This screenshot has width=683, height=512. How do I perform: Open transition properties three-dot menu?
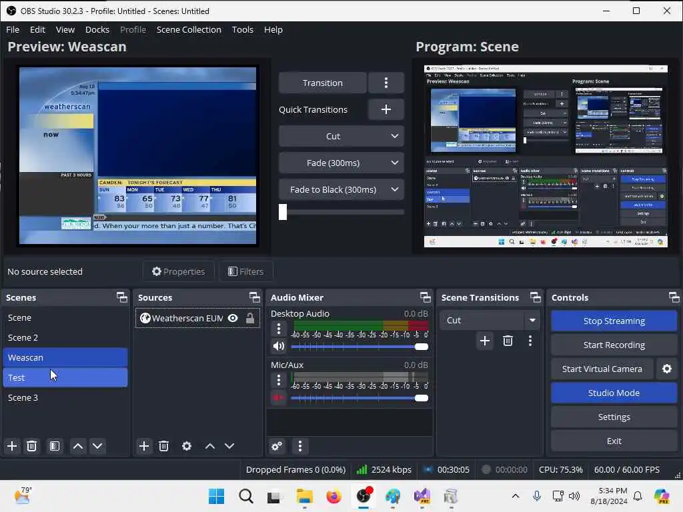530,341
